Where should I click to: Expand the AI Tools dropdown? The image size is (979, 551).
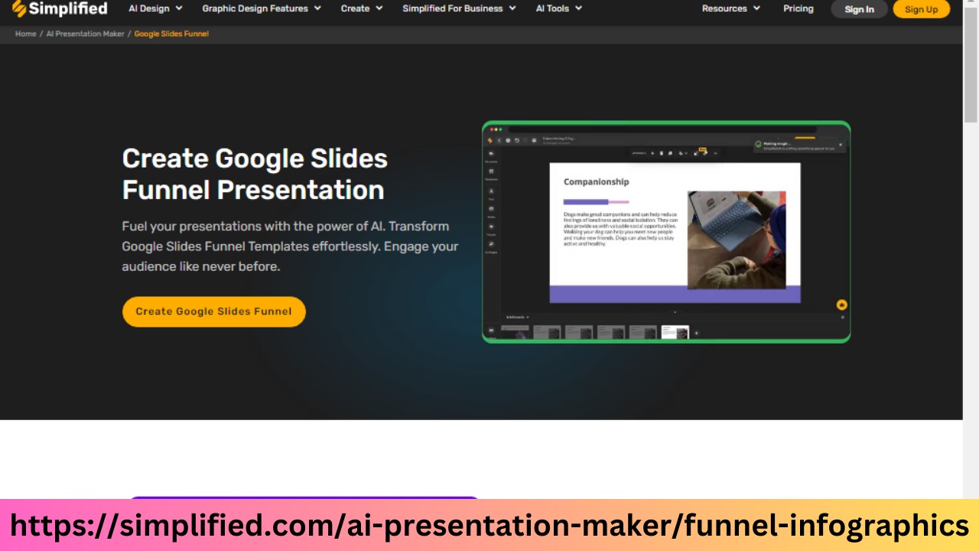[x=558, y=8]
